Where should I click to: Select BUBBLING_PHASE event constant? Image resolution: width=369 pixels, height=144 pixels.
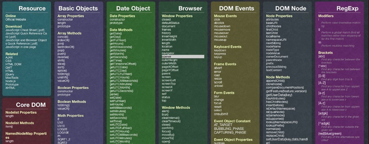click(x=229, y=129)
